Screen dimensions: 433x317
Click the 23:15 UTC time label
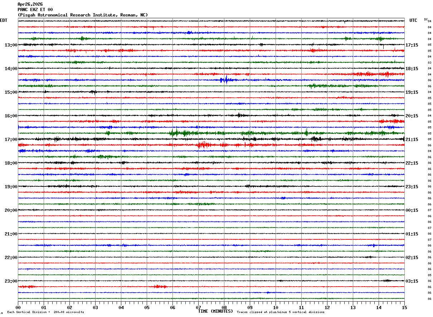tap(412, 187)
